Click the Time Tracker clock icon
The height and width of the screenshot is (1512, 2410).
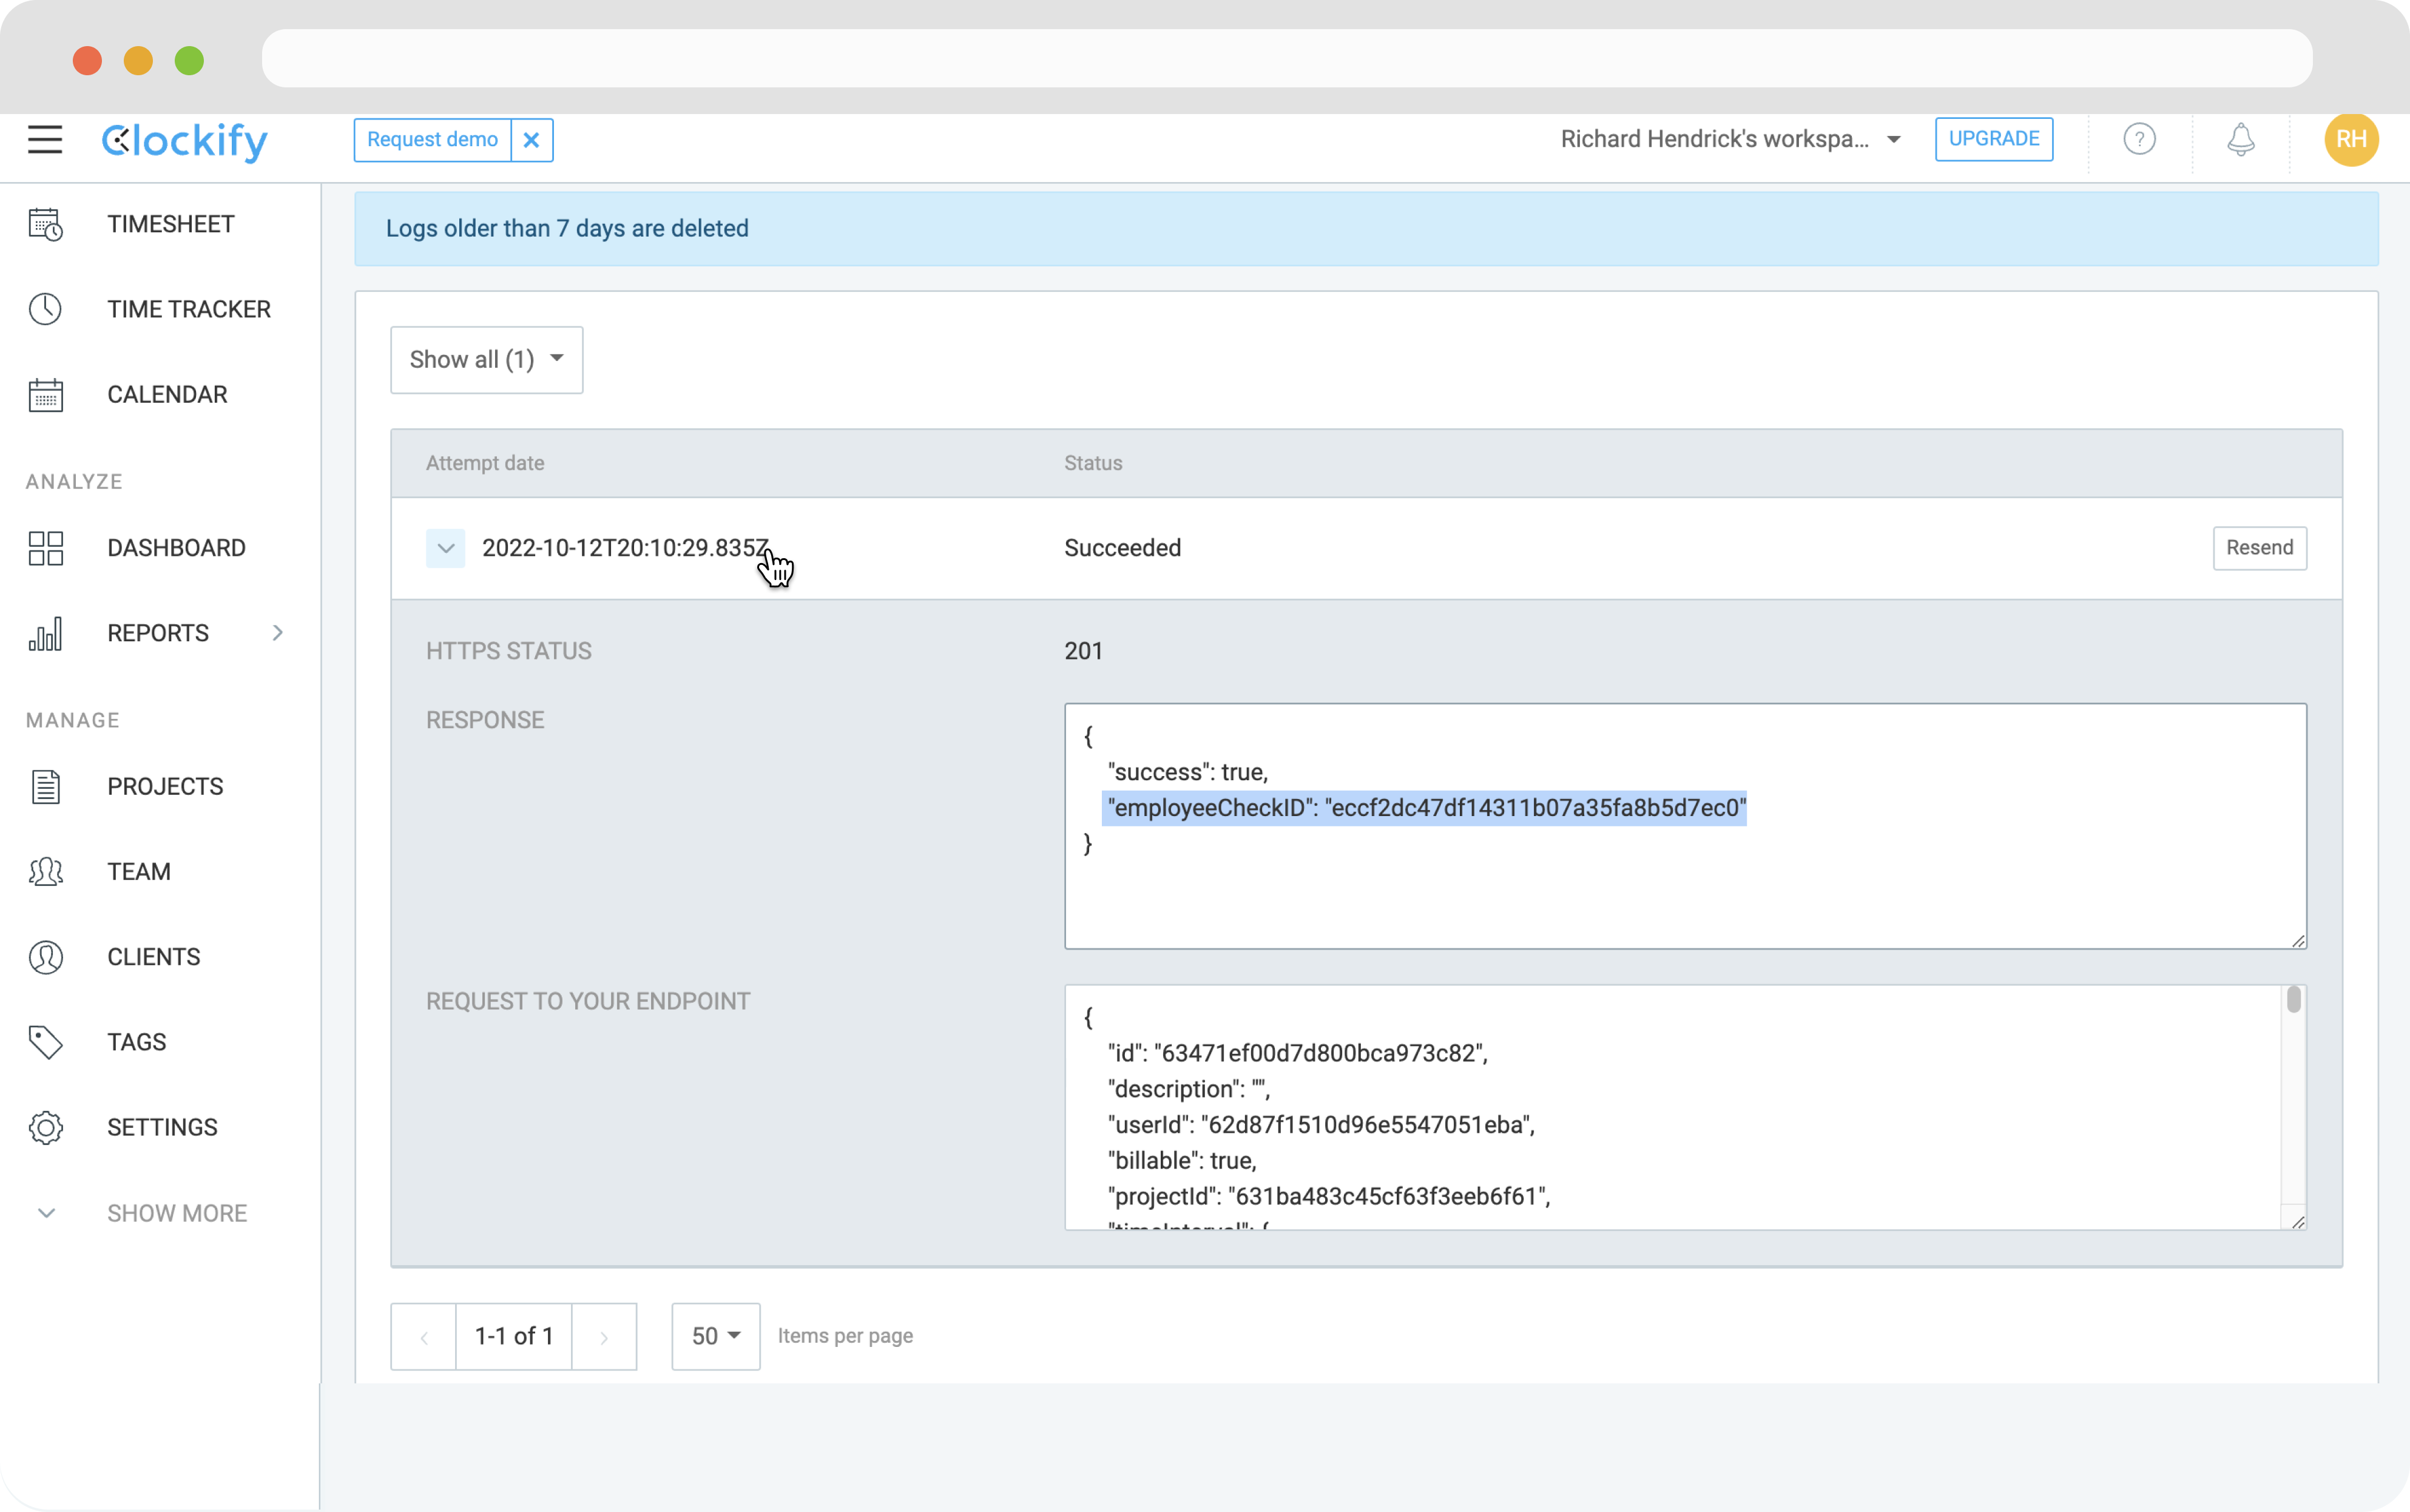coord(46,309)
